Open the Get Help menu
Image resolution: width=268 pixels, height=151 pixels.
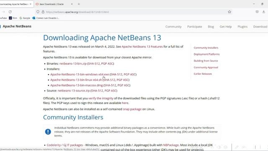(226, 27)
